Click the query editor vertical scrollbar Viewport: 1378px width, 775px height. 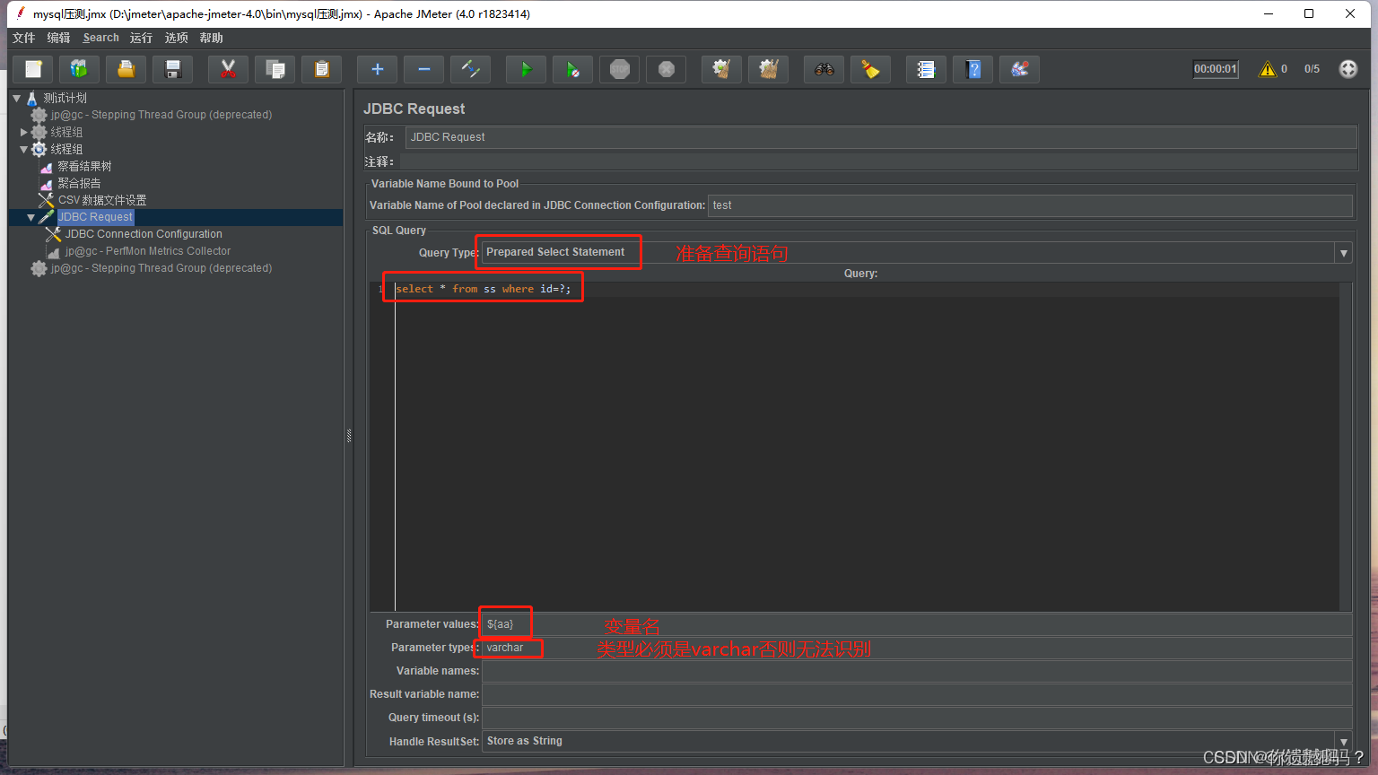tap(1346, 447)
